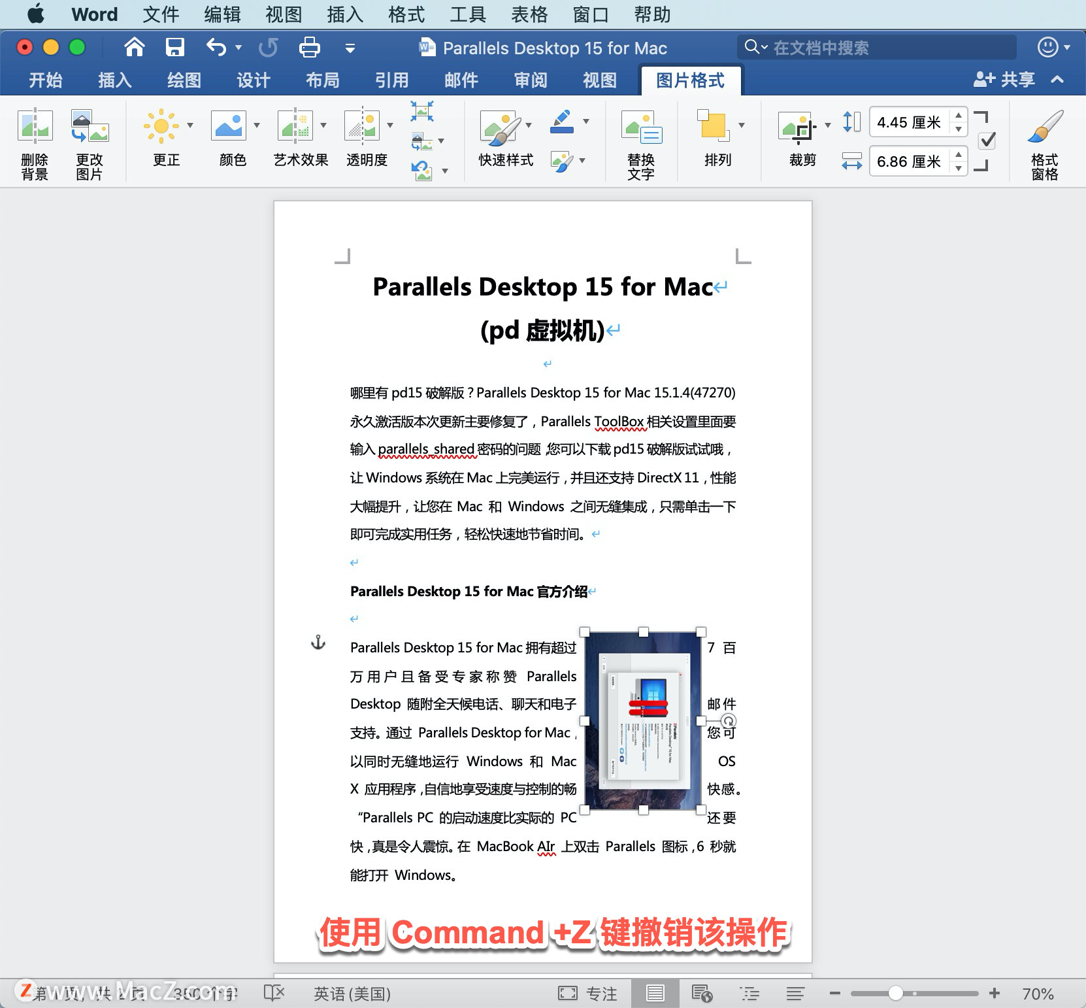Click the Redo icon in title bar
Screen dimensions: 1086x1008
click(x=268, y=47)
